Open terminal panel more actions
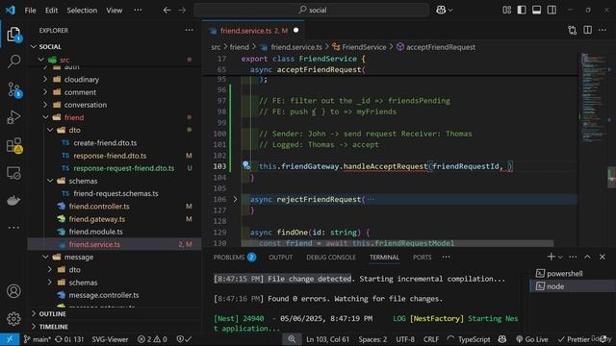Viewport: 616px width, 346px height. pos(573,257)
